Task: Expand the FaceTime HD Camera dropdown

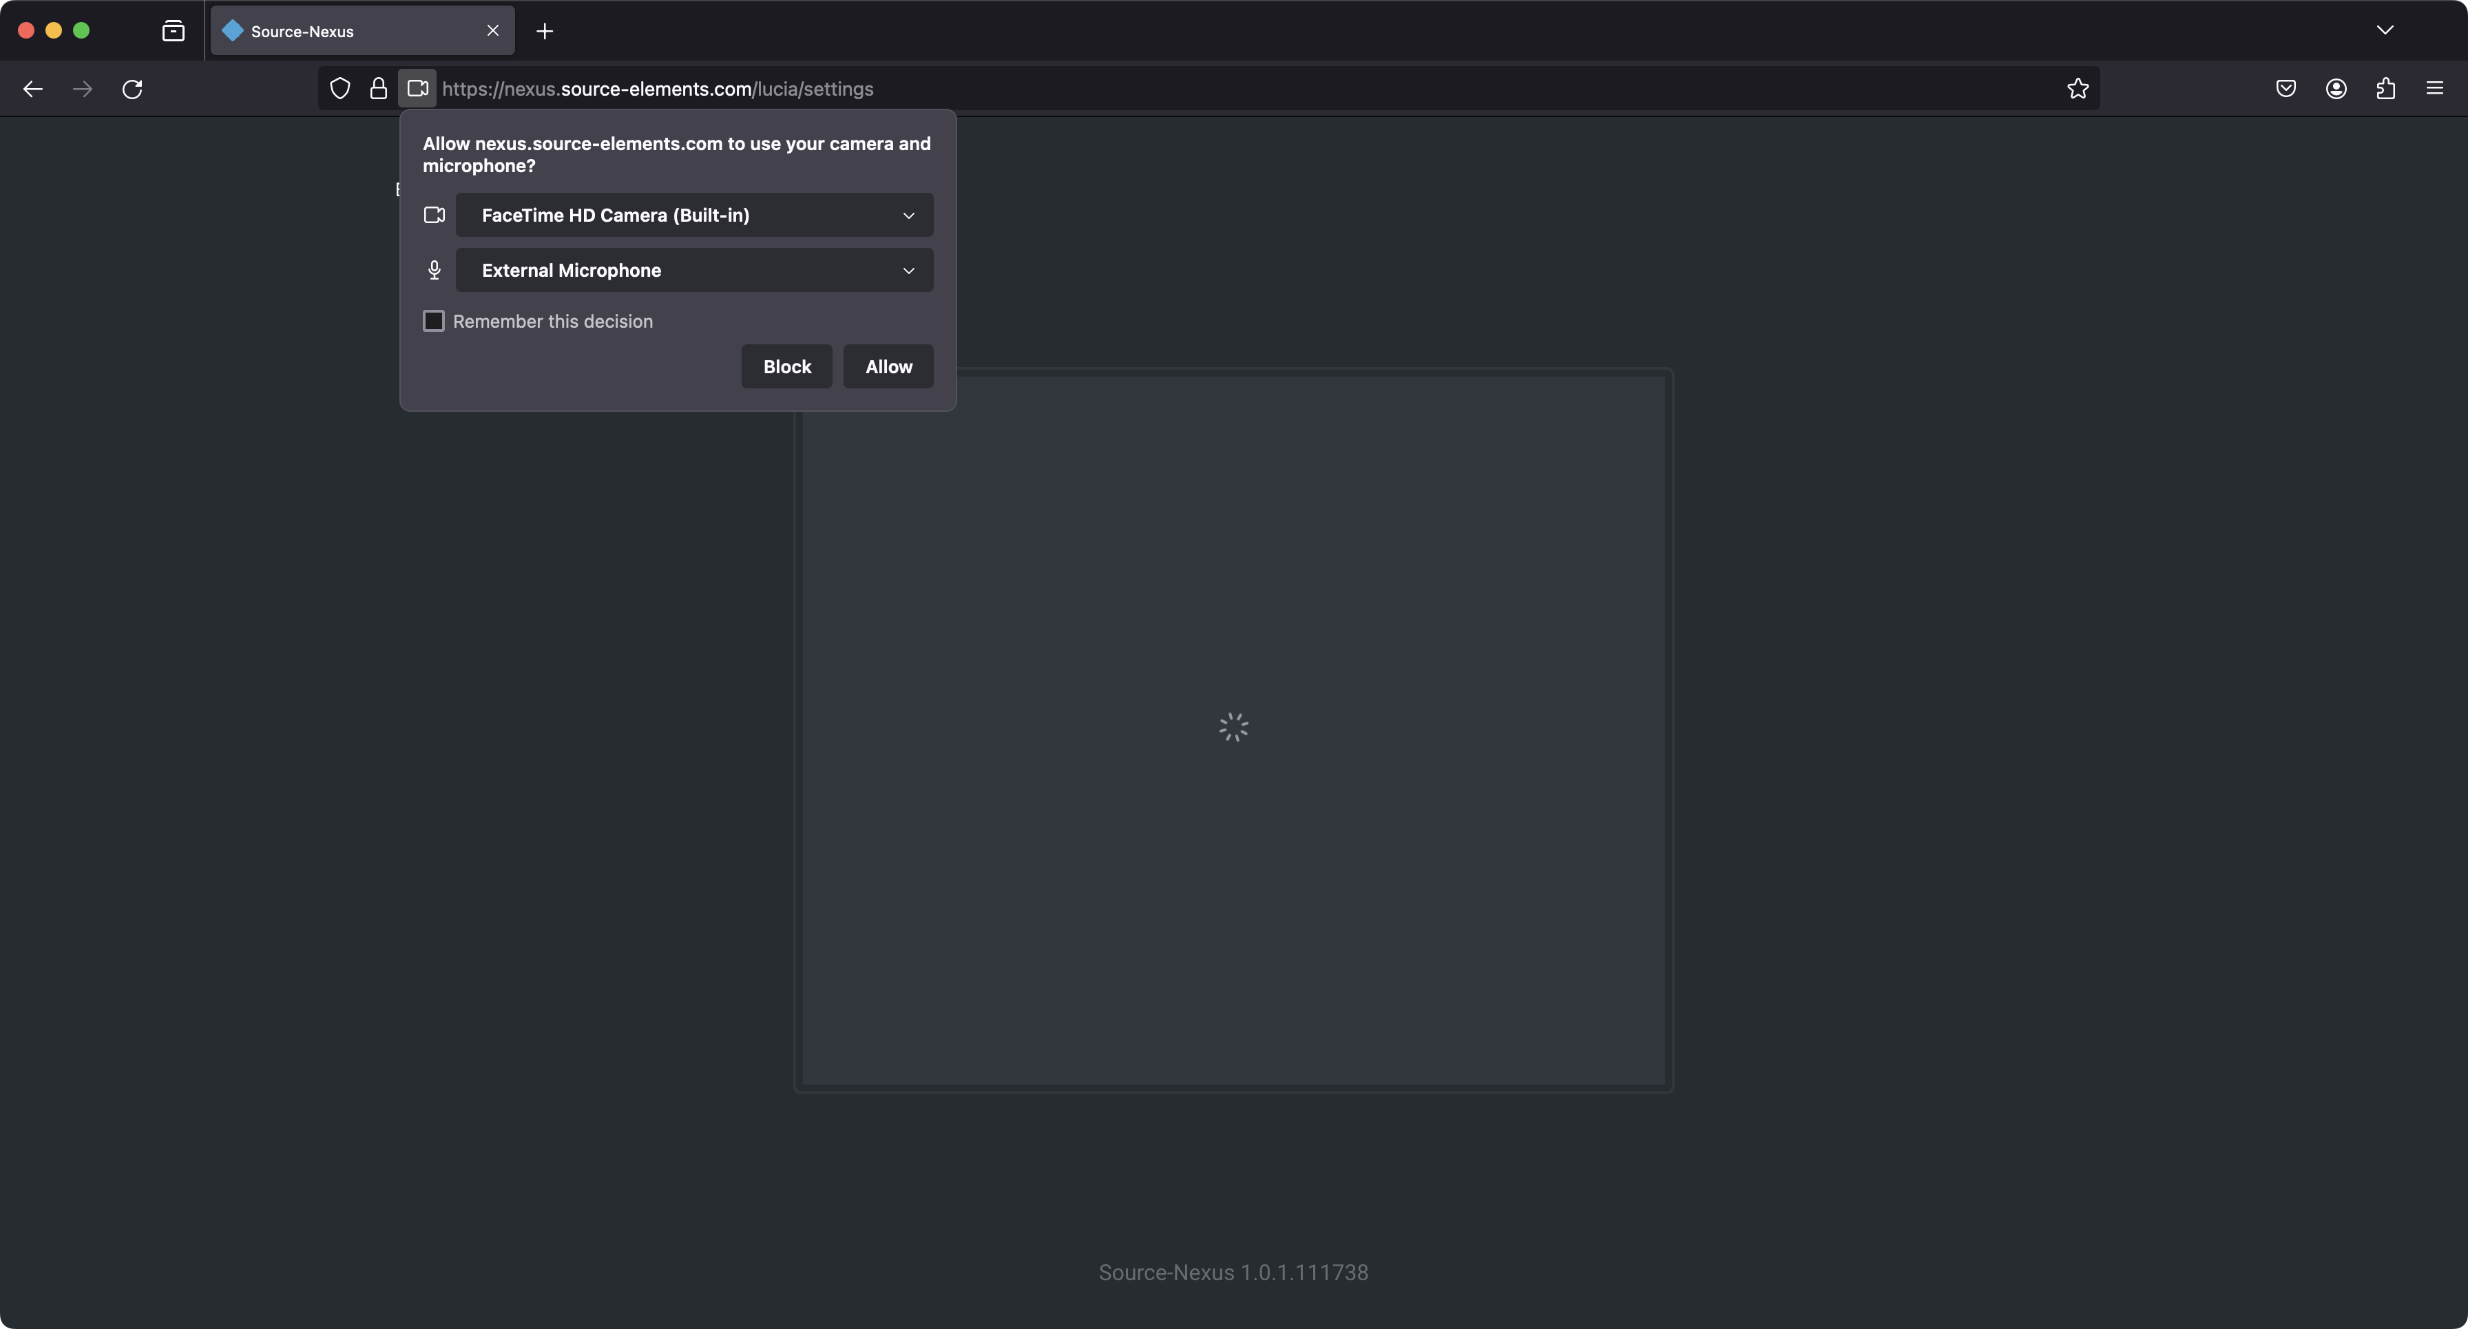Action: (693, 215)
